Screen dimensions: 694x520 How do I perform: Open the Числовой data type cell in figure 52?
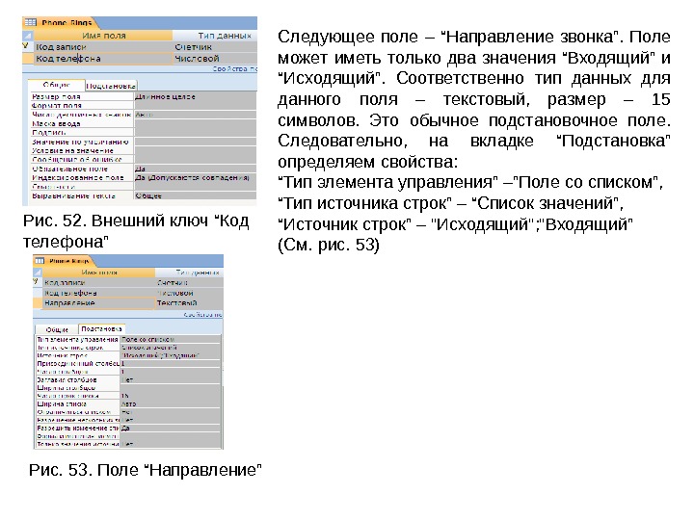(215, 59)
